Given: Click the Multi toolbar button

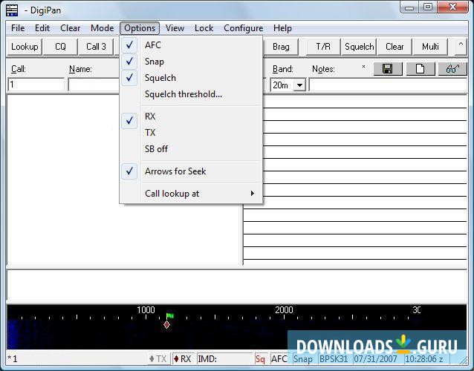Looking at the screenshot, I should click(430, 47).
